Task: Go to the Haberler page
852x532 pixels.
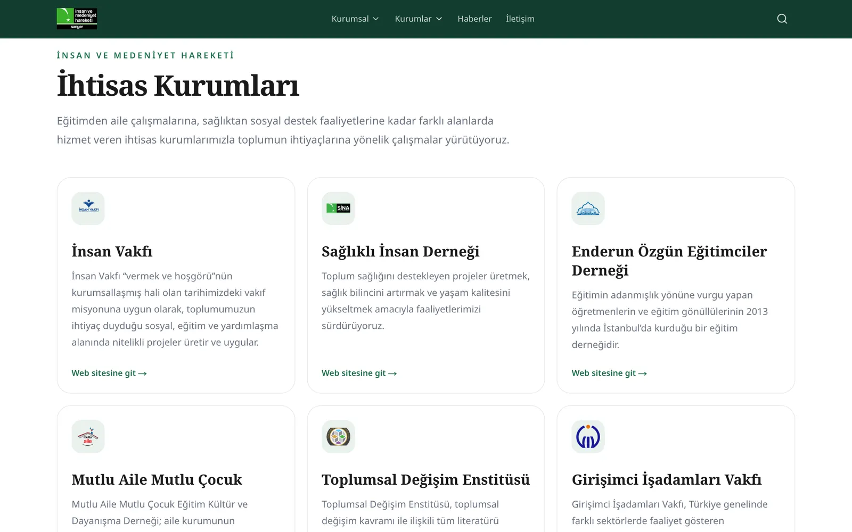Action: pyautogui.click(x=474, y=19)
